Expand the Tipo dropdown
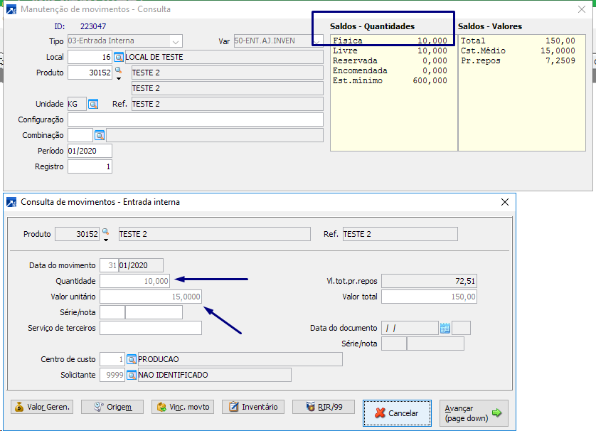 [176, 41]
